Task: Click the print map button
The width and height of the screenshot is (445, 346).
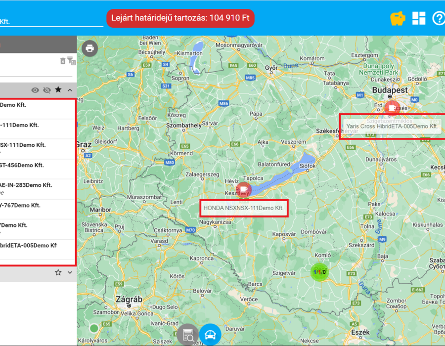Action: point(89,48)
